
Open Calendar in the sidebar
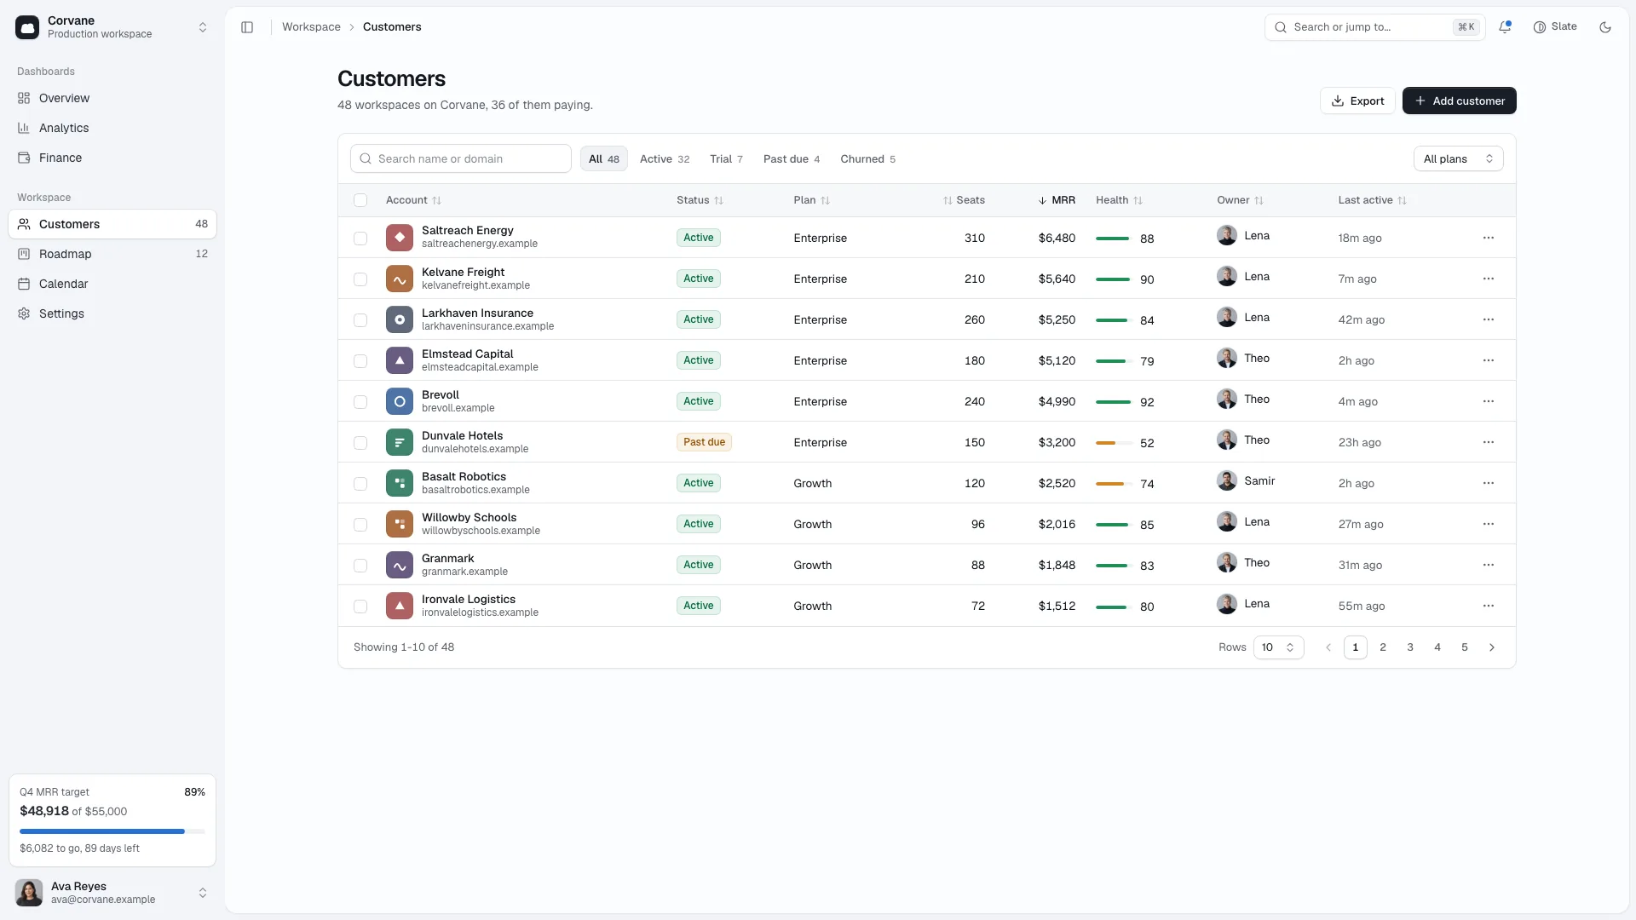[x=112, y=284]
